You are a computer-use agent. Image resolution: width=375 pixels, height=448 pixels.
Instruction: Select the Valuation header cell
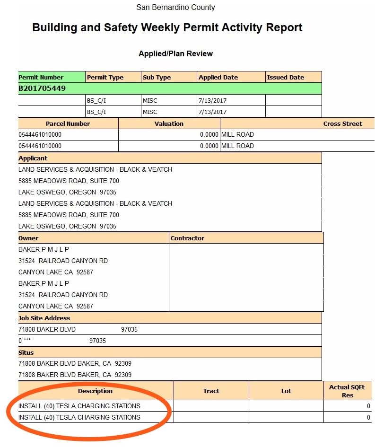click(x=169, y=123)
